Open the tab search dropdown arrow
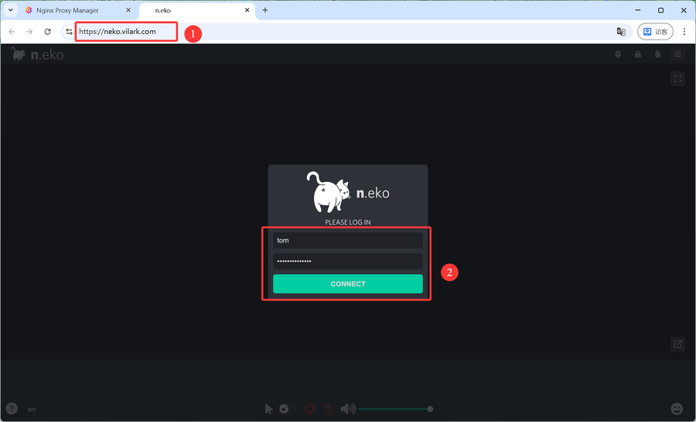This screenshot has height=422, width=696. pyautogui.click(x=11, y=11)
